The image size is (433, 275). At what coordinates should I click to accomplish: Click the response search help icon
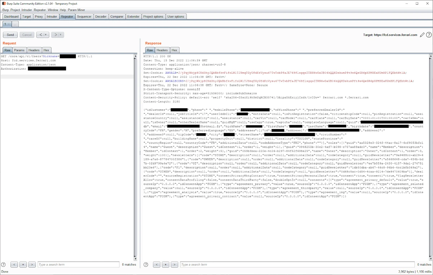click(146, 265)
